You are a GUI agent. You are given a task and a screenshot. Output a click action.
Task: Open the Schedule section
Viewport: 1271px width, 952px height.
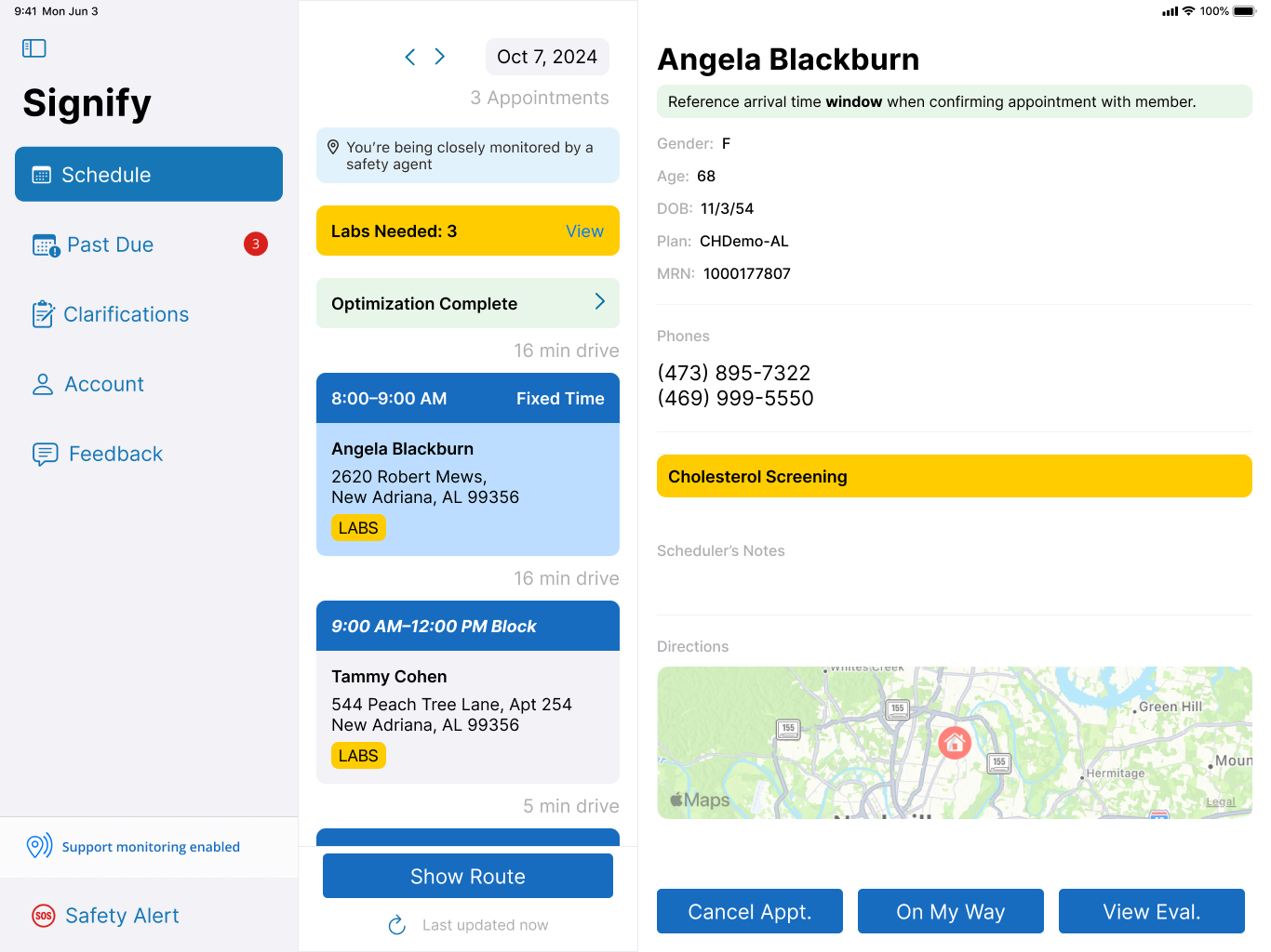click(149, 174)
